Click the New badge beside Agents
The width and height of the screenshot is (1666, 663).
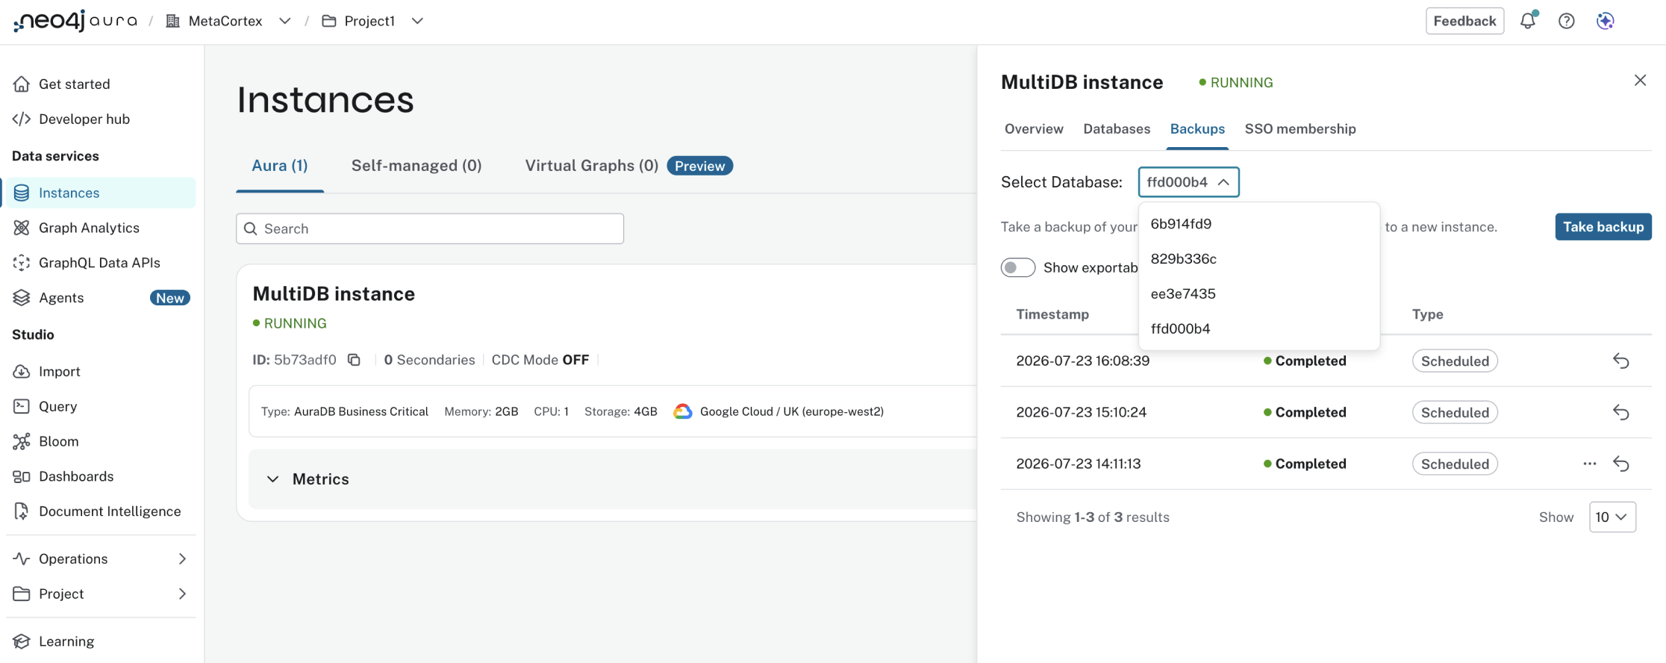pos(170,298)
